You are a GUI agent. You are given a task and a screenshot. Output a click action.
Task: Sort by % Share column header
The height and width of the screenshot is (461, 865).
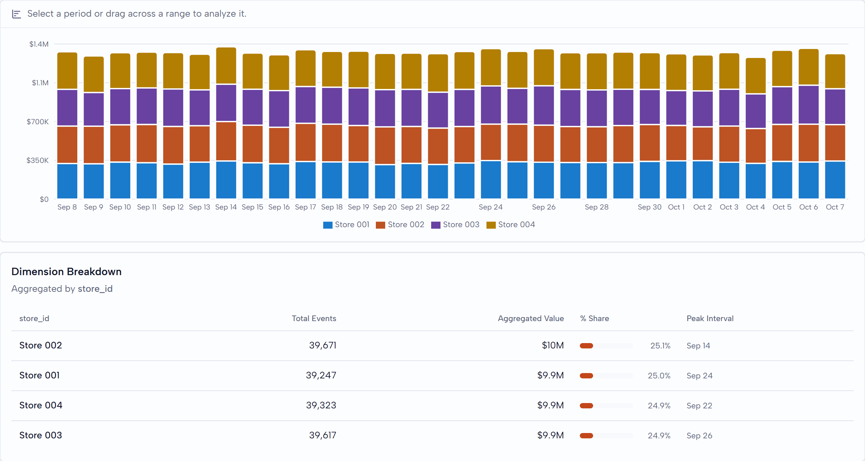coord(594,318)
